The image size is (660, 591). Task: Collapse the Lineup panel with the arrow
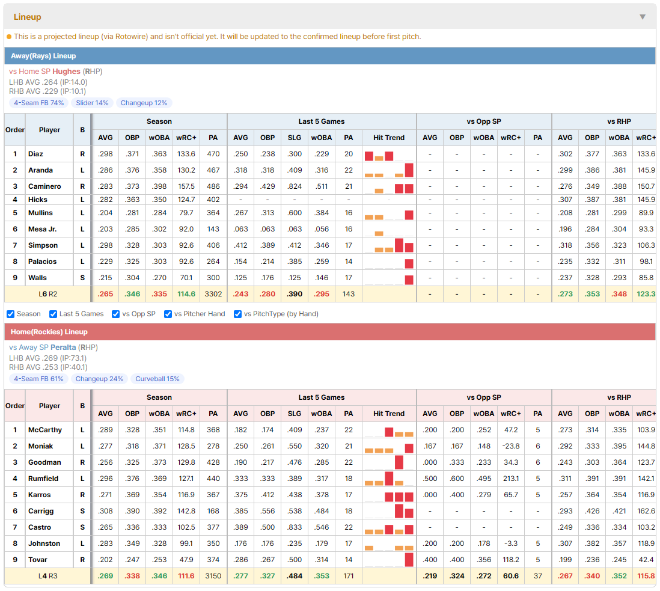(643, 17)
